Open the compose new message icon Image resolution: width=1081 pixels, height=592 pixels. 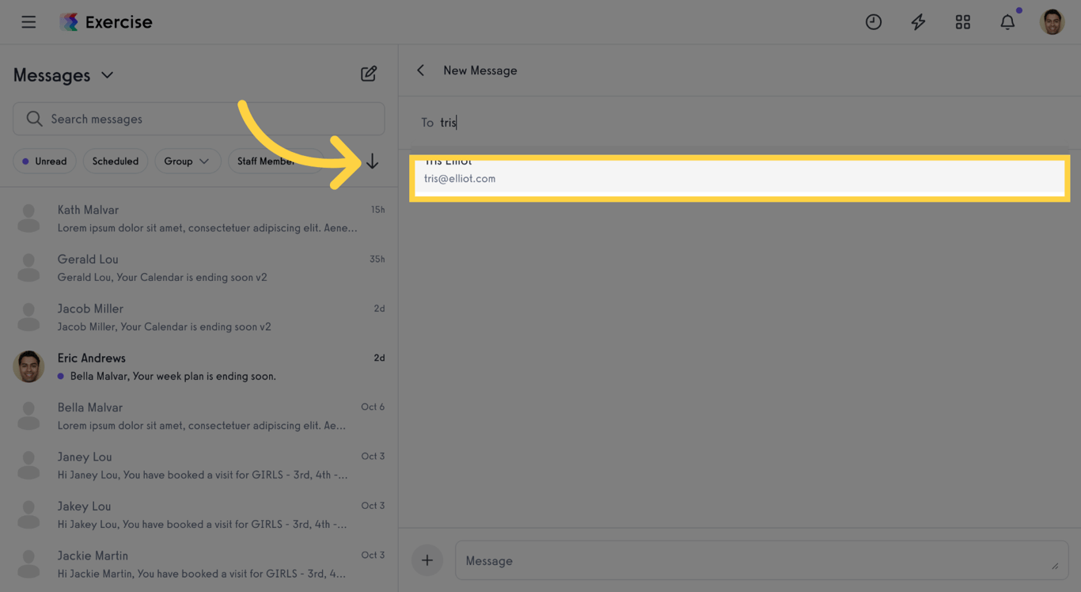coord(368,73)
